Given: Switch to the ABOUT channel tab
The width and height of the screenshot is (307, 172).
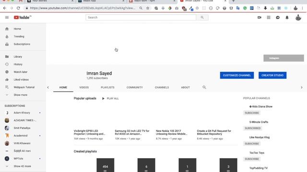Looking at the screenshot, I should (186, 87).
